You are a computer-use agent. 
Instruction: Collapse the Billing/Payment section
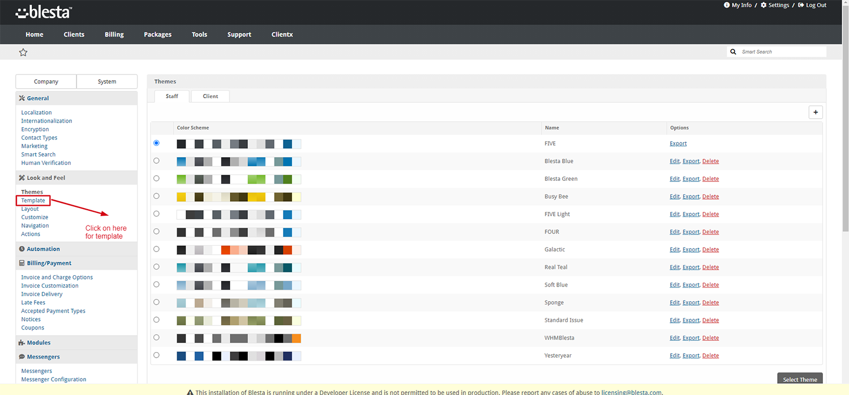point(76,263)
